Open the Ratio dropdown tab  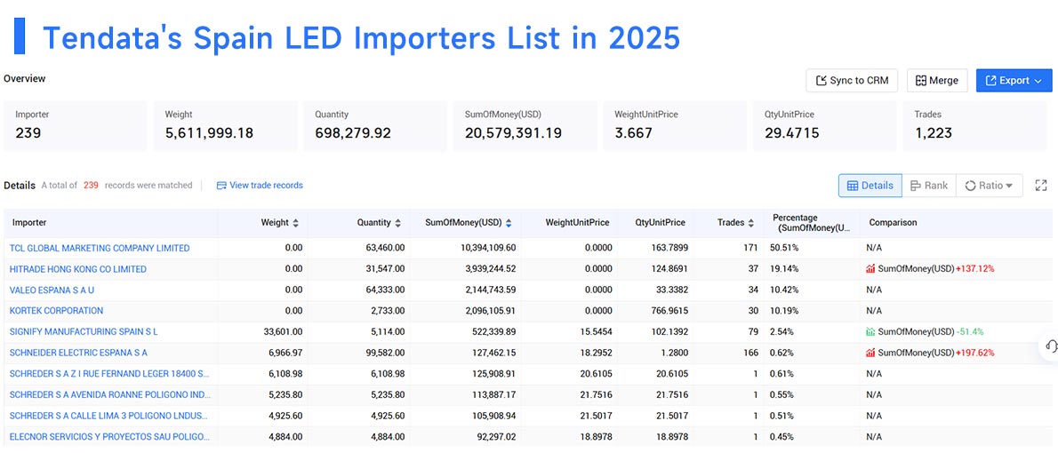click(989, 186)
